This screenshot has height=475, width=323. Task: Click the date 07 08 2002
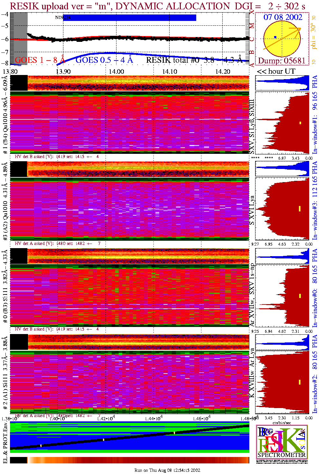[x=283, y=17]
